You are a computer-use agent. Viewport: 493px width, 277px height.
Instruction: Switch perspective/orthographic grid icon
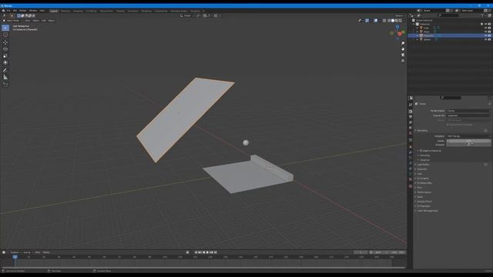click(403, 61)
